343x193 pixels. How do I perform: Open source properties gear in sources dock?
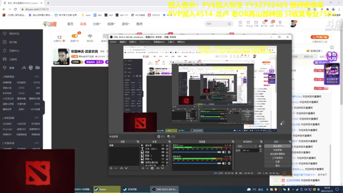coord(152,168)
